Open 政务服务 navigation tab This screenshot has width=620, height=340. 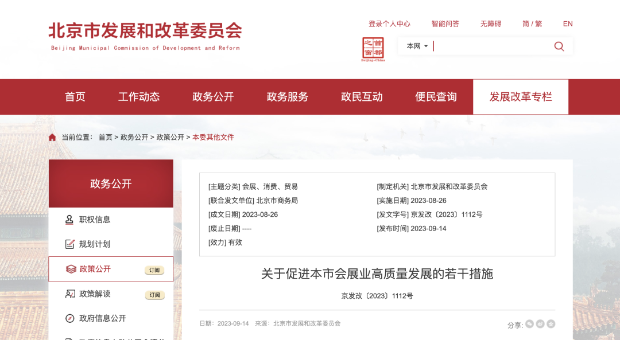288,97
